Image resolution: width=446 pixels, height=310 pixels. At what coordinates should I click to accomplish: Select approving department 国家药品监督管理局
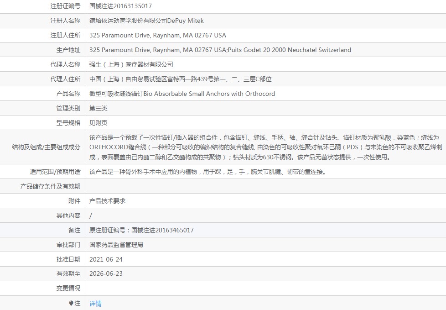[x=116, y=245]
